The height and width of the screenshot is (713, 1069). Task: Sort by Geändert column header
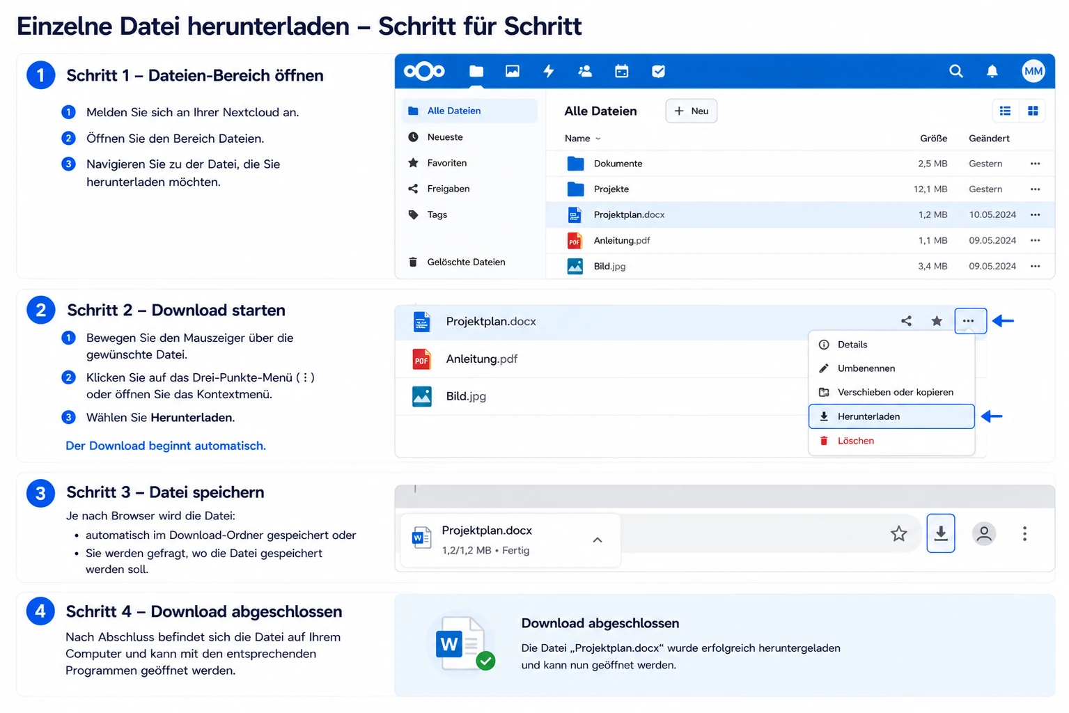click(989, 139)
